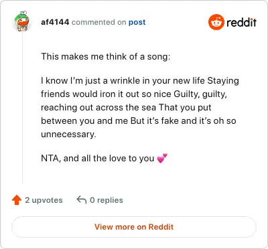The image size is (268, 249).
Task: Collapse the comment via the vertical thread line
Action: pyautogui.click(x=22, y=108)
